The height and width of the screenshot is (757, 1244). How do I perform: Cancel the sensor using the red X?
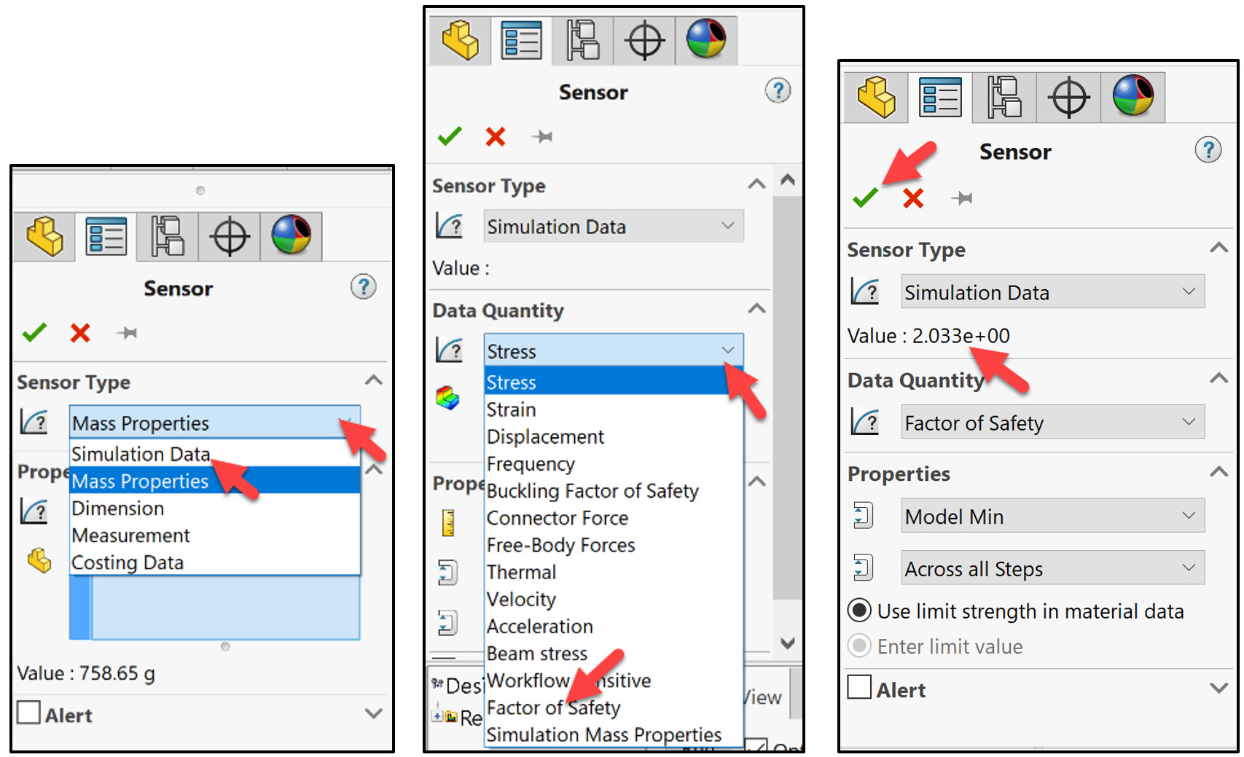pos(913,198)
